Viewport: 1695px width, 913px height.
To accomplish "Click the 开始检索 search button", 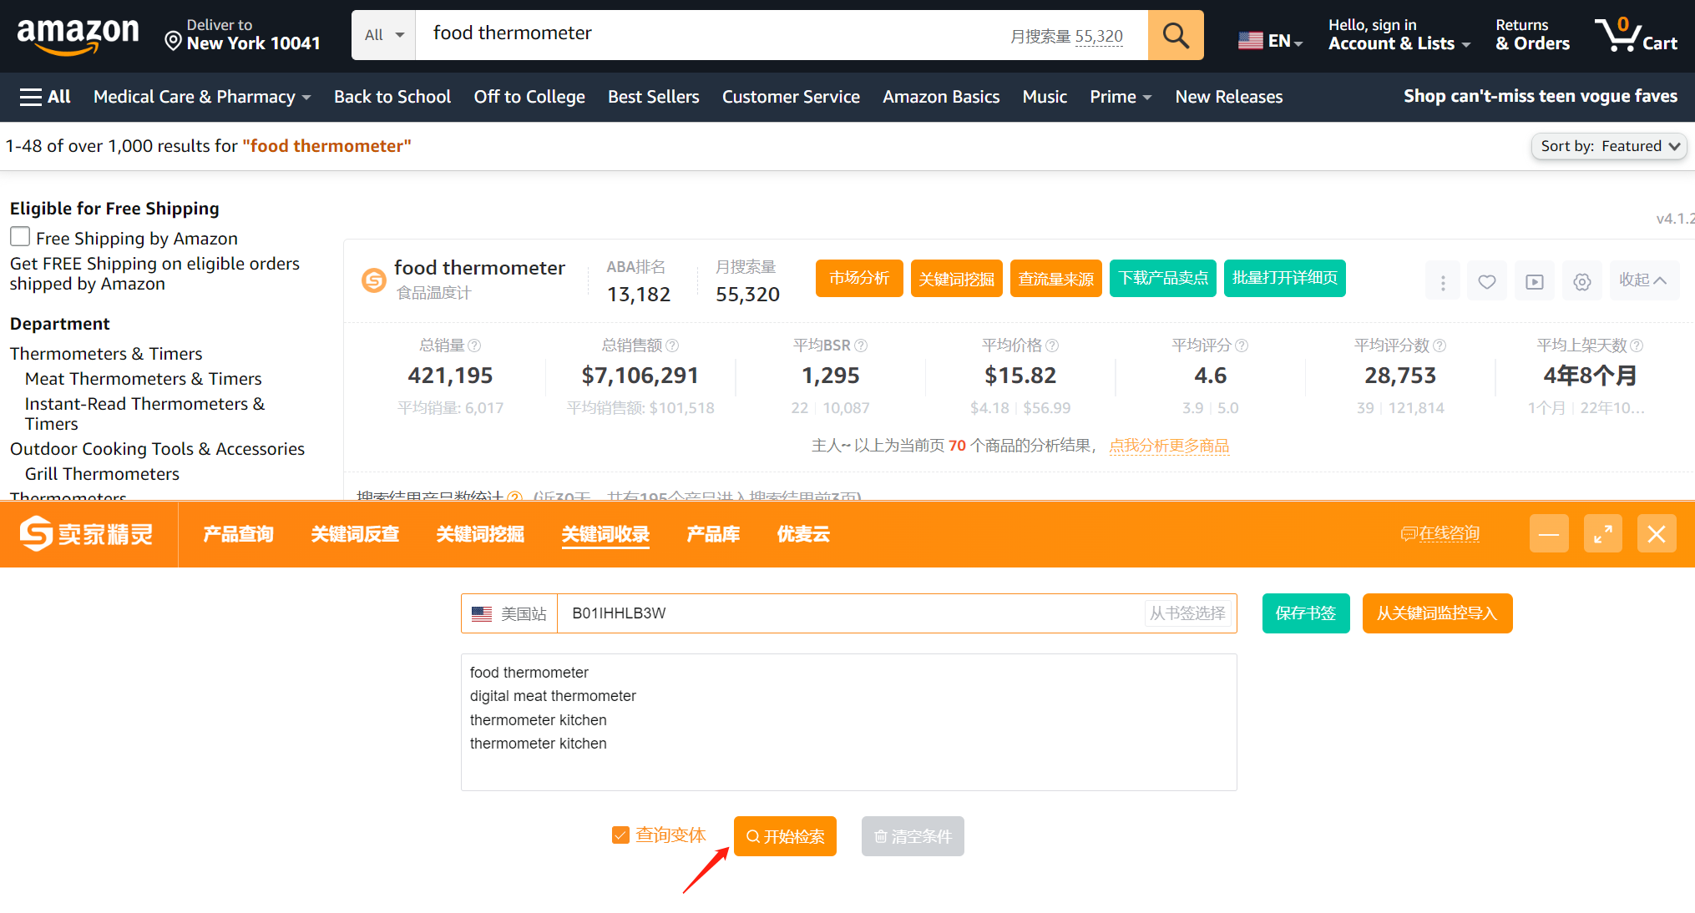I will point(785,836).
